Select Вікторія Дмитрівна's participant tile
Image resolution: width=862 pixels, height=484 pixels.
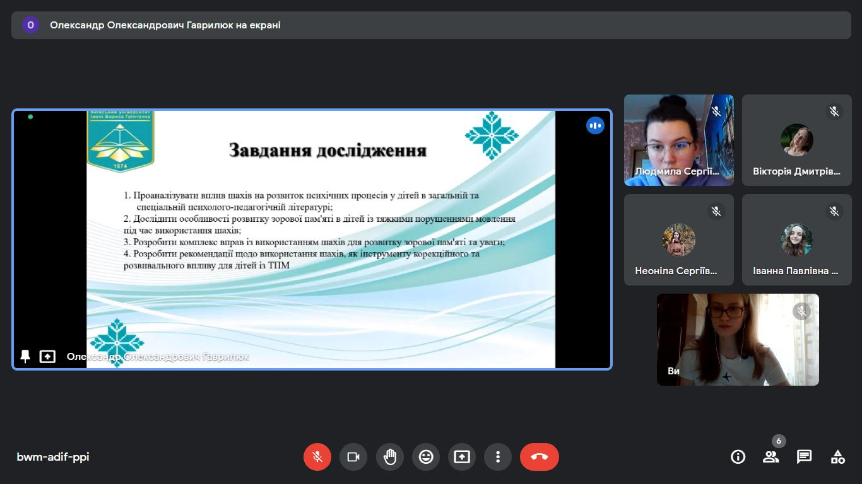[x=796, y=140]
